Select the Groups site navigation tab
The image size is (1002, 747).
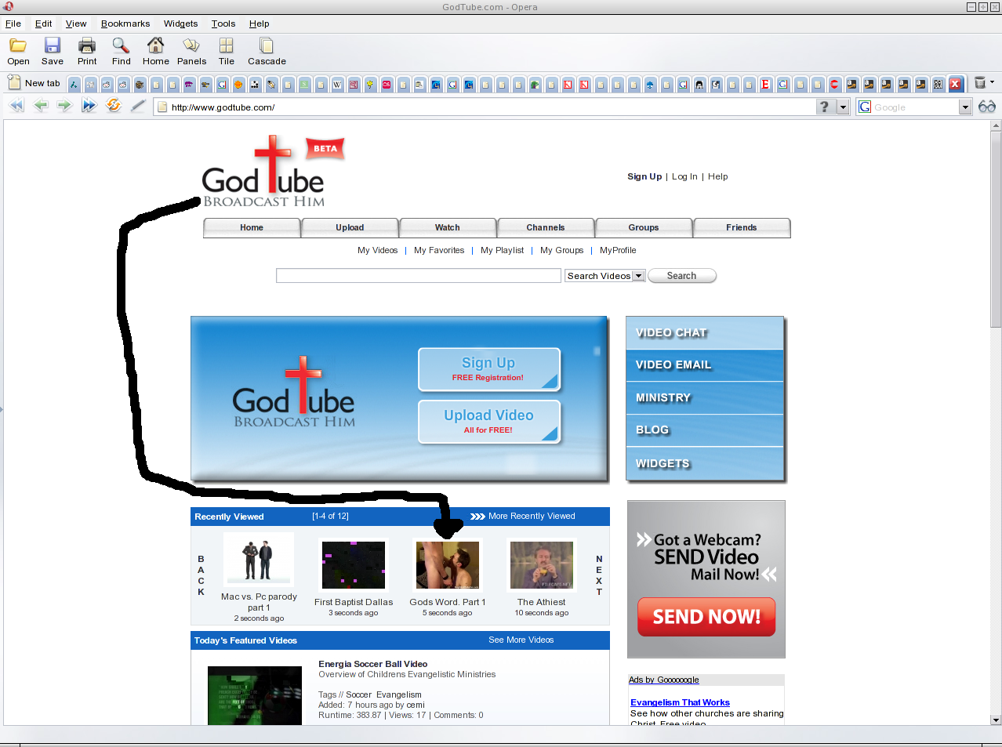click(644, 227)
